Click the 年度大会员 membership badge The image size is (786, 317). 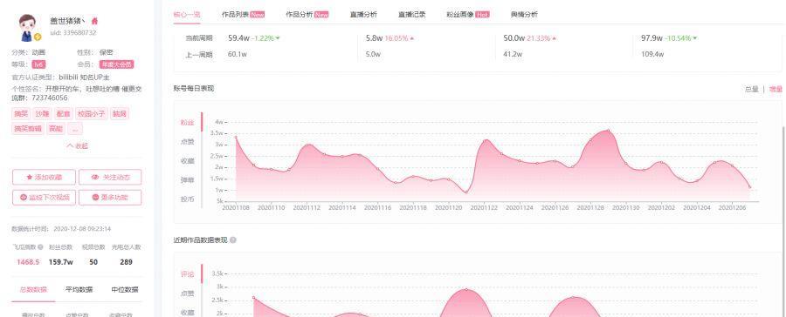(116, 64)
